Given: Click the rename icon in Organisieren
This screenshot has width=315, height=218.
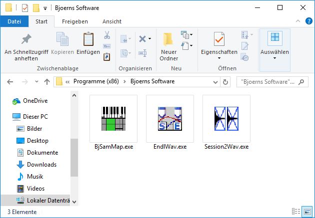Looking at the screenshot, I should coord(142,53).
